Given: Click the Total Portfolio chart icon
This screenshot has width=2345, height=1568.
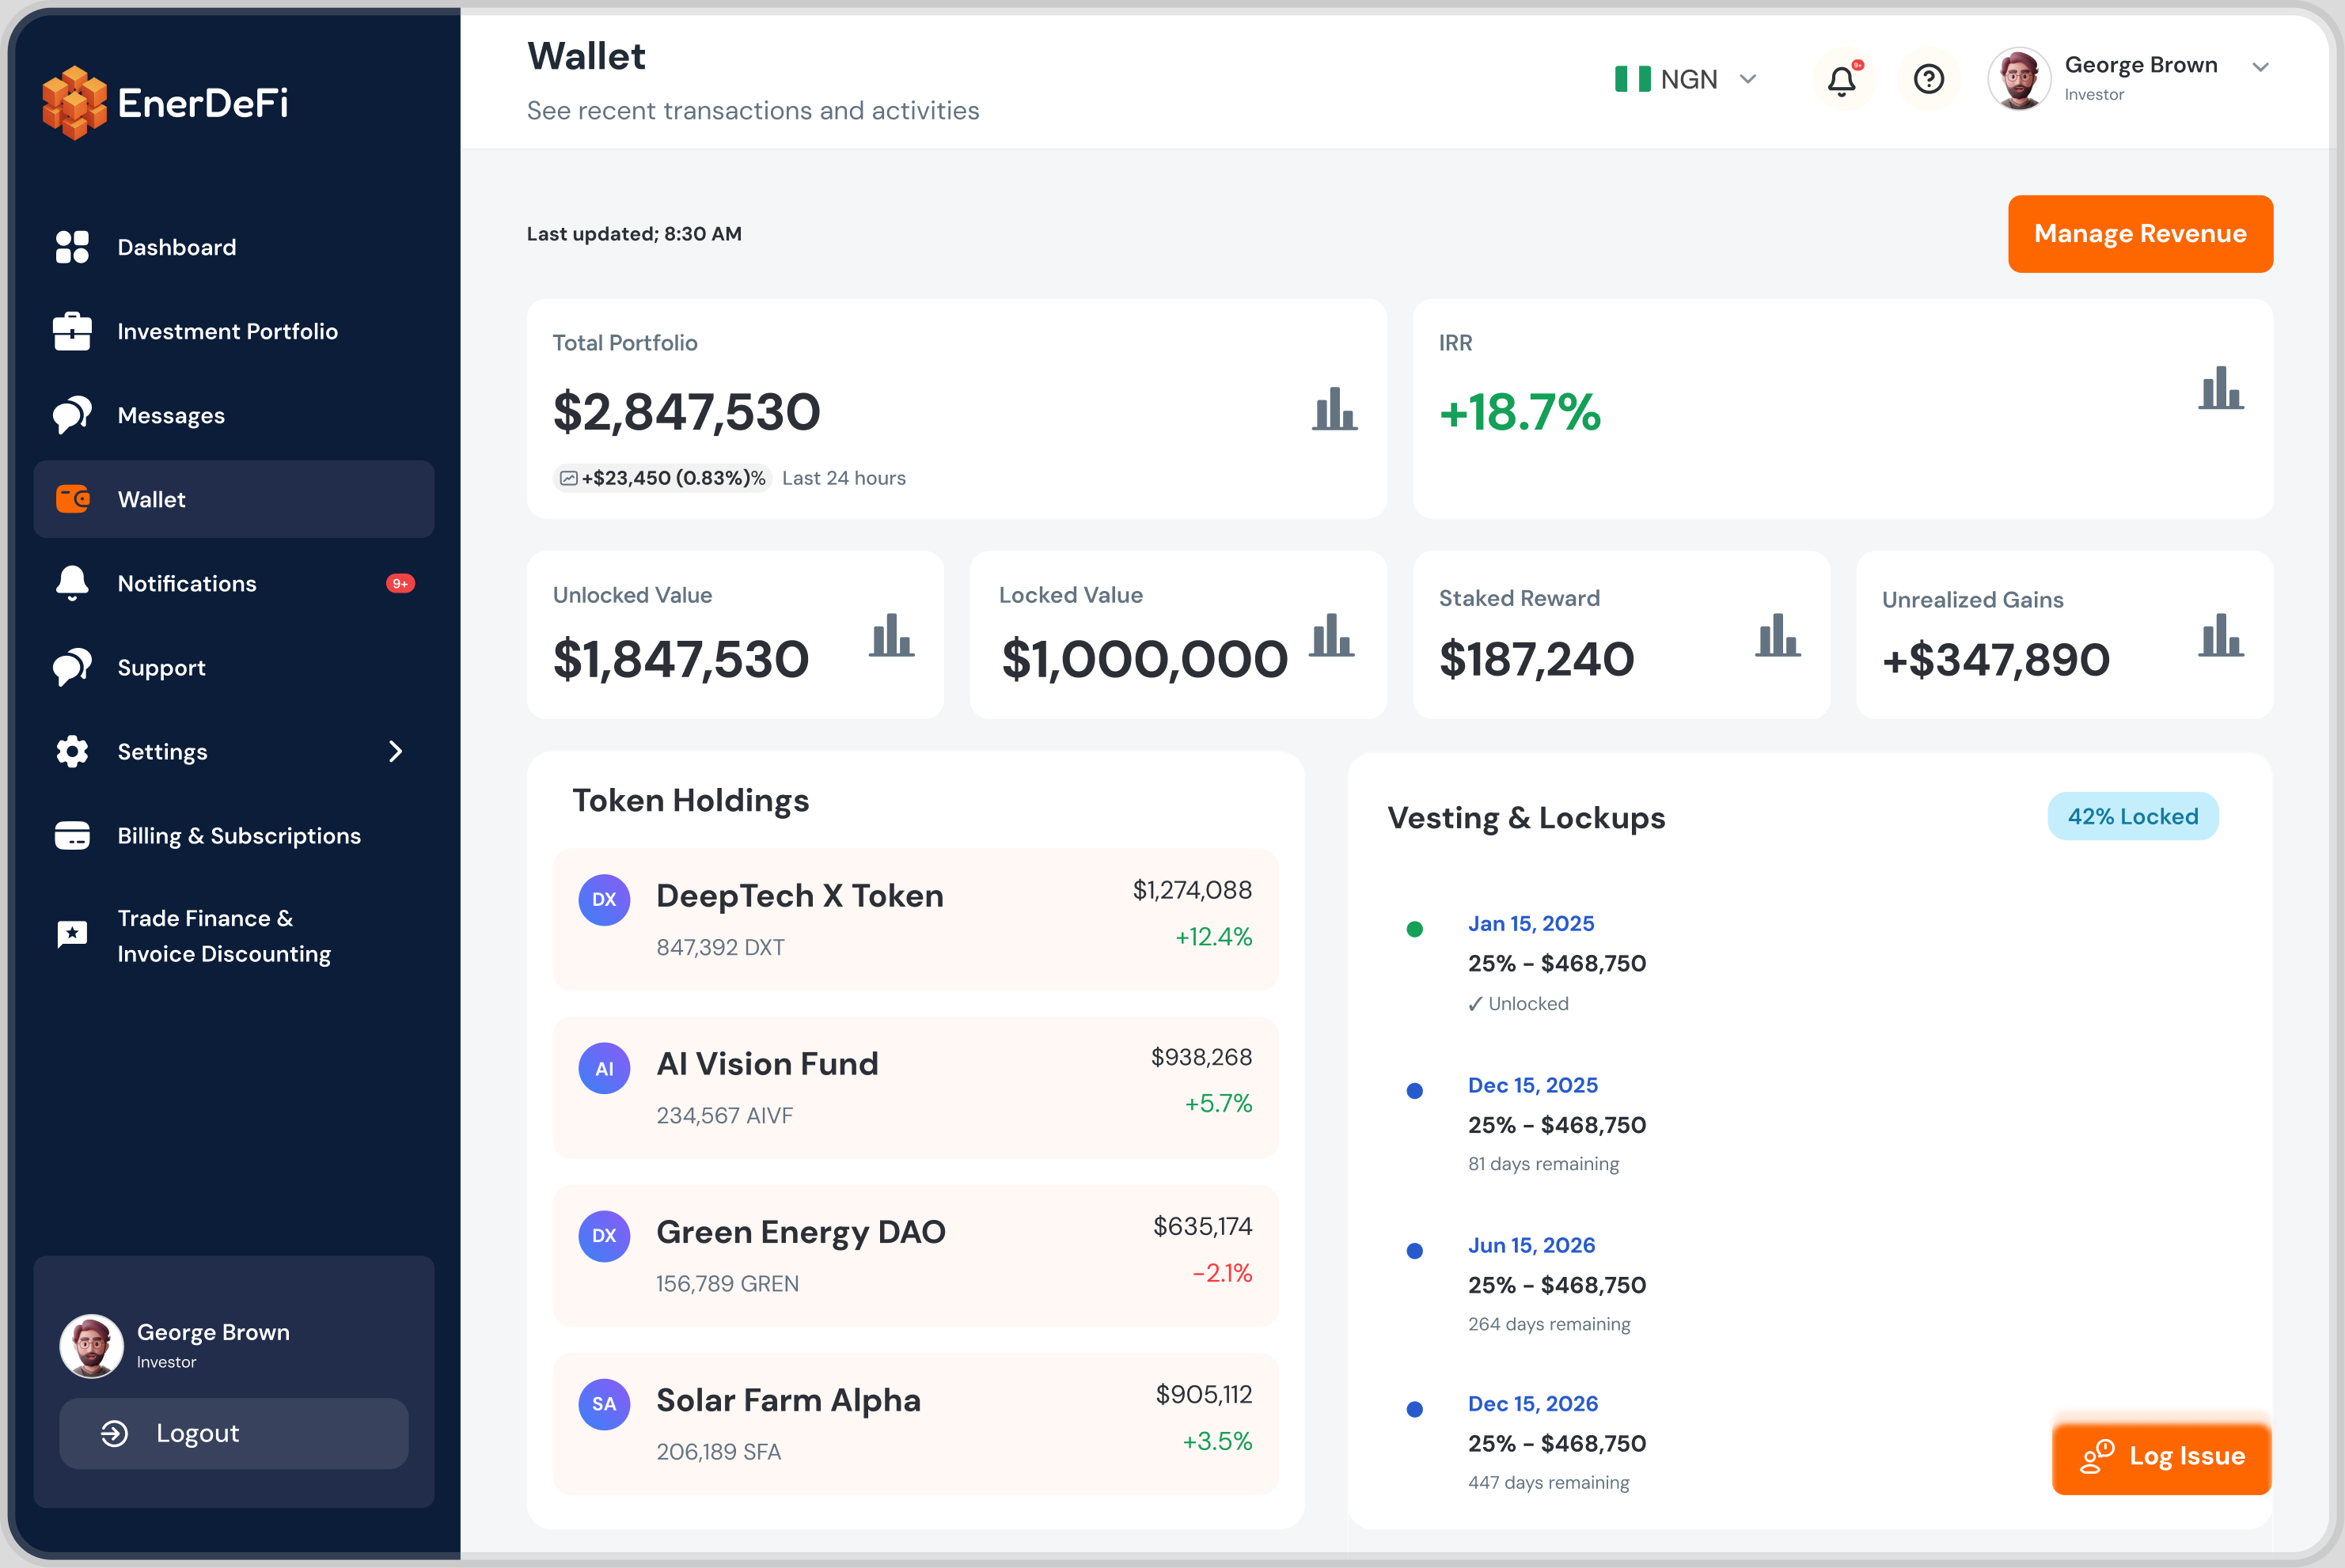Looking at the screenshot, I should (1334, 409).
